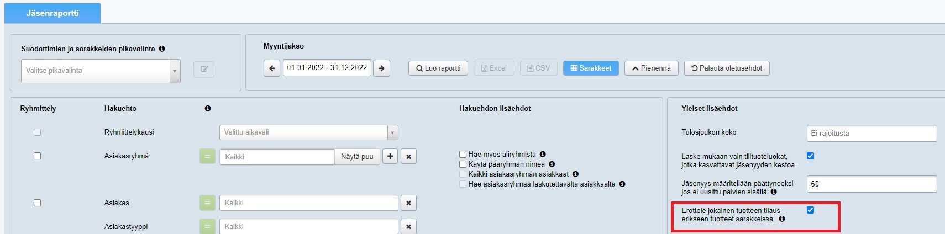Select the Jäsenraportti tab

(53, 13)
